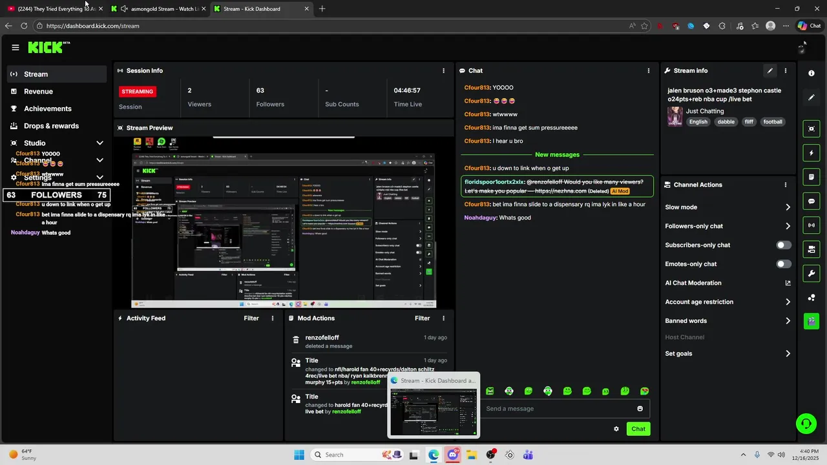Click the English language tag

[x=698, y=122]
